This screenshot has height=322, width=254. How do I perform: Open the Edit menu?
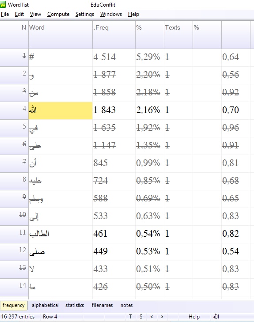point(19,14)
